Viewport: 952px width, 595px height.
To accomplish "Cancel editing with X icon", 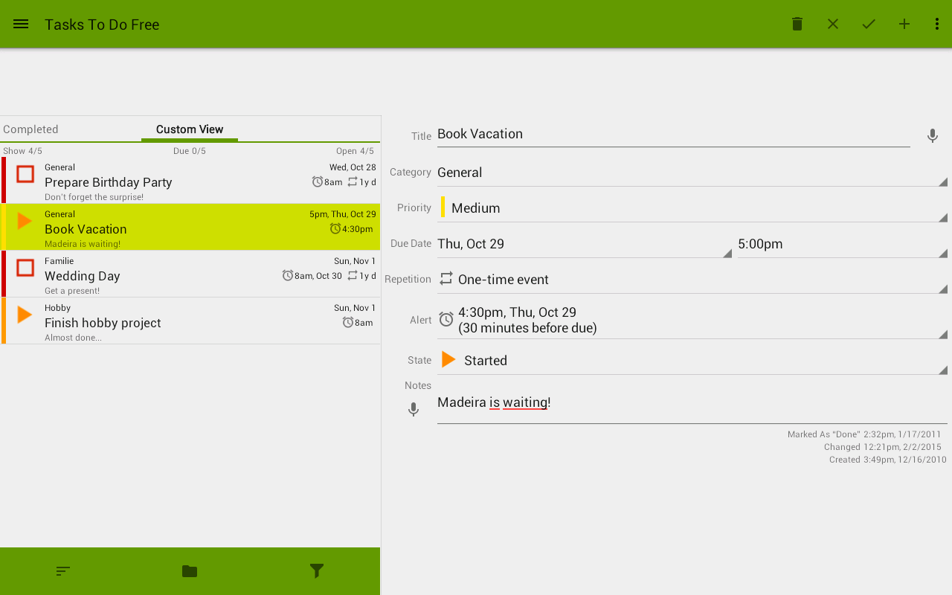I will pyautogui.click(x=833, y=24).
